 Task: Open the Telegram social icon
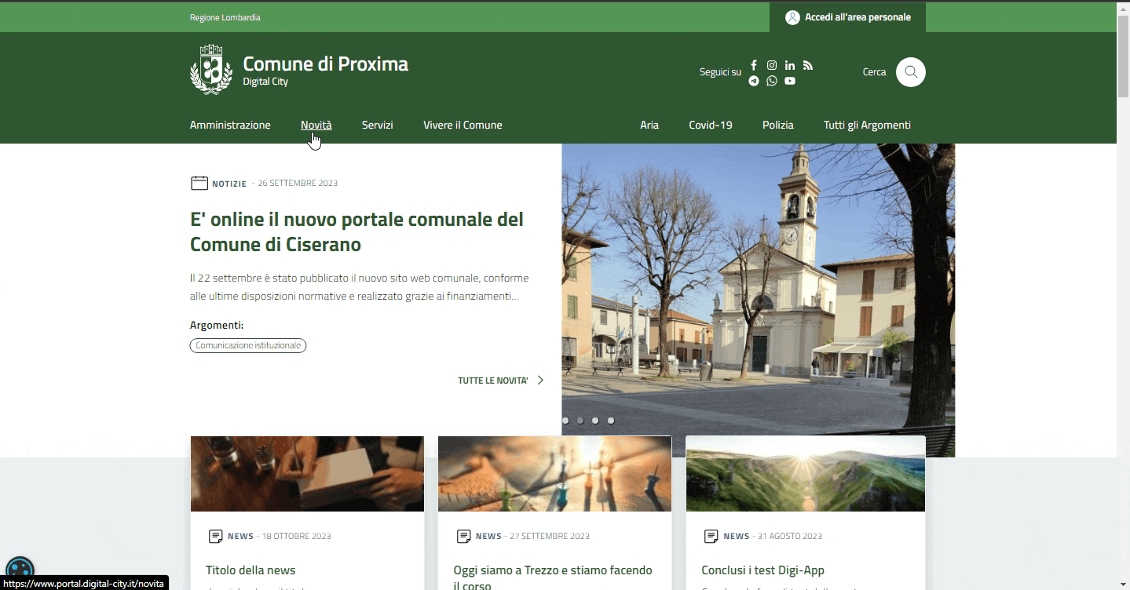754,81
